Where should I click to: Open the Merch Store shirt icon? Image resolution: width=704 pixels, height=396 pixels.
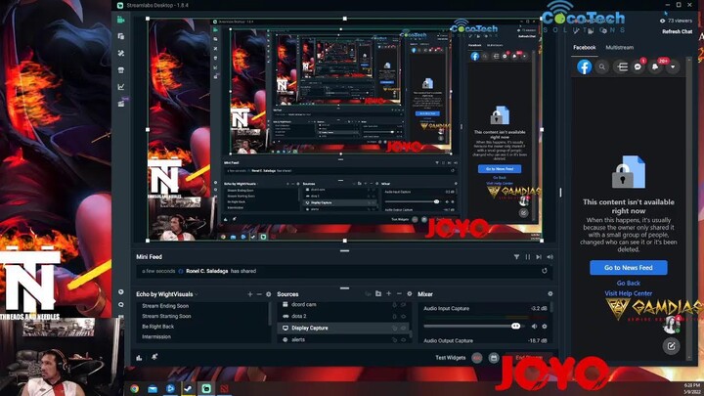pos(121,70)
